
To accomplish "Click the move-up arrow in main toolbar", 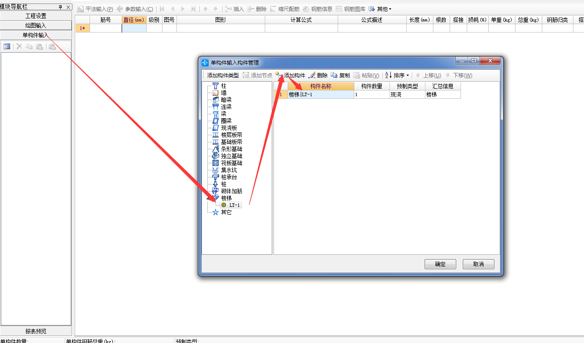I will [205, 9].
